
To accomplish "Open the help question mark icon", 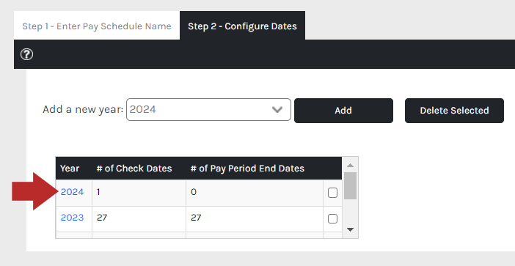I will pos(26,54).
